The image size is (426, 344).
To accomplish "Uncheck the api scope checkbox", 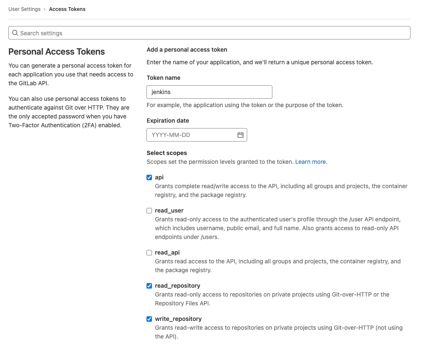I will pos(149,177).
